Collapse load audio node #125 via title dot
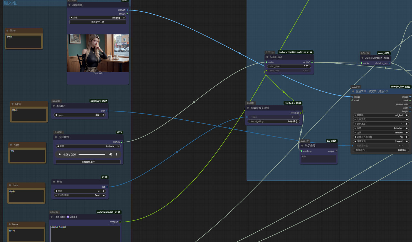412x242 pixels. tap(56, 137)
